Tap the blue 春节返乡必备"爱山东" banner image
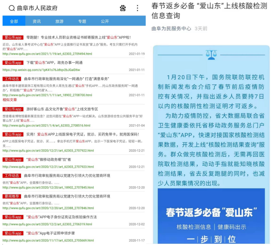 [x=211, y=216]
